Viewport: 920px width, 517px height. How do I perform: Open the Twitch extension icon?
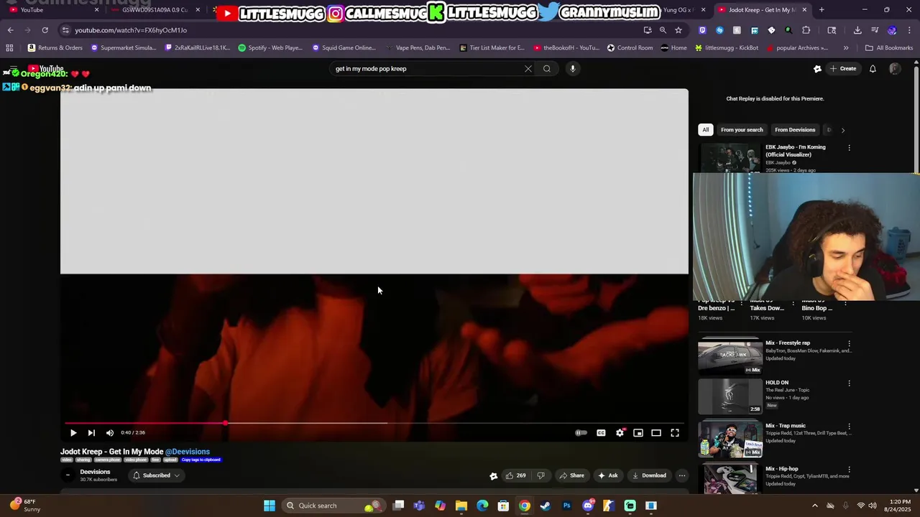[702, 30]
